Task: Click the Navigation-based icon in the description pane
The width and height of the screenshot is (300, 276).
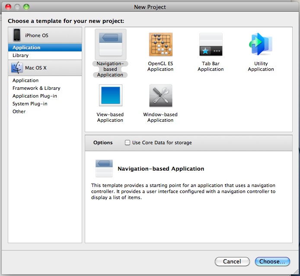Action: pos(104,168)
